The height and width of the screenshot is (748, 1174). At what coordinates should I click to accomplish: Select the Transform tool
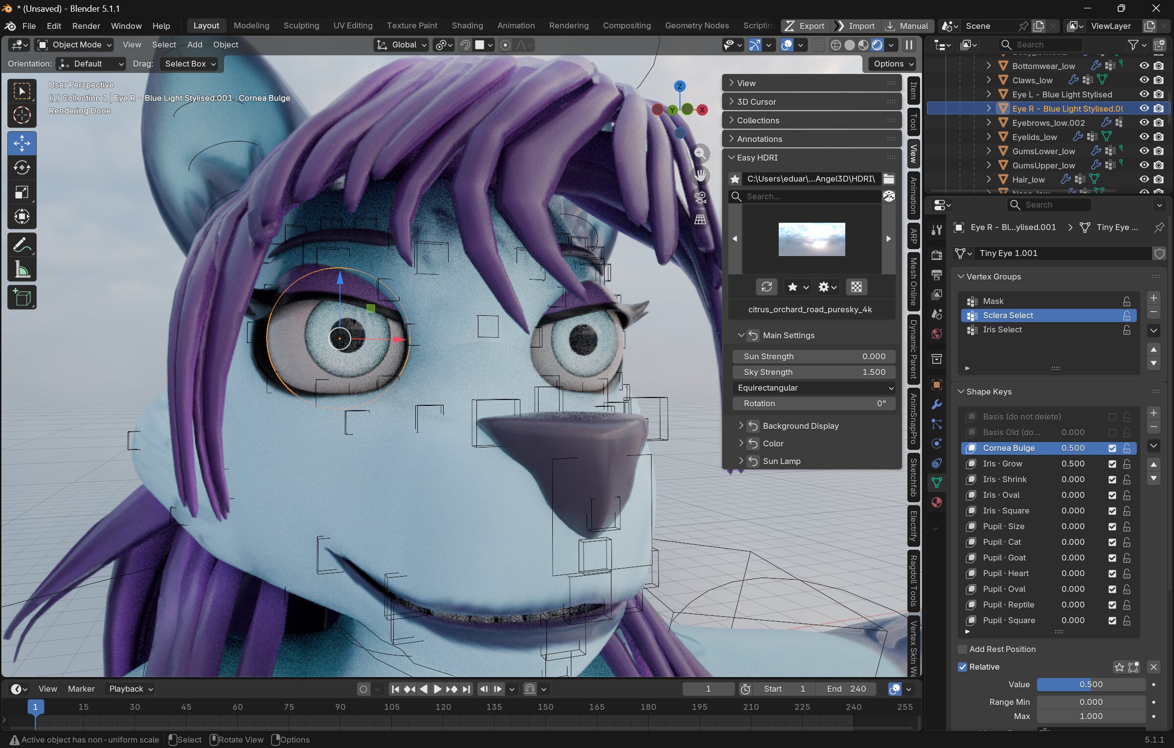(x=22, y=216)
